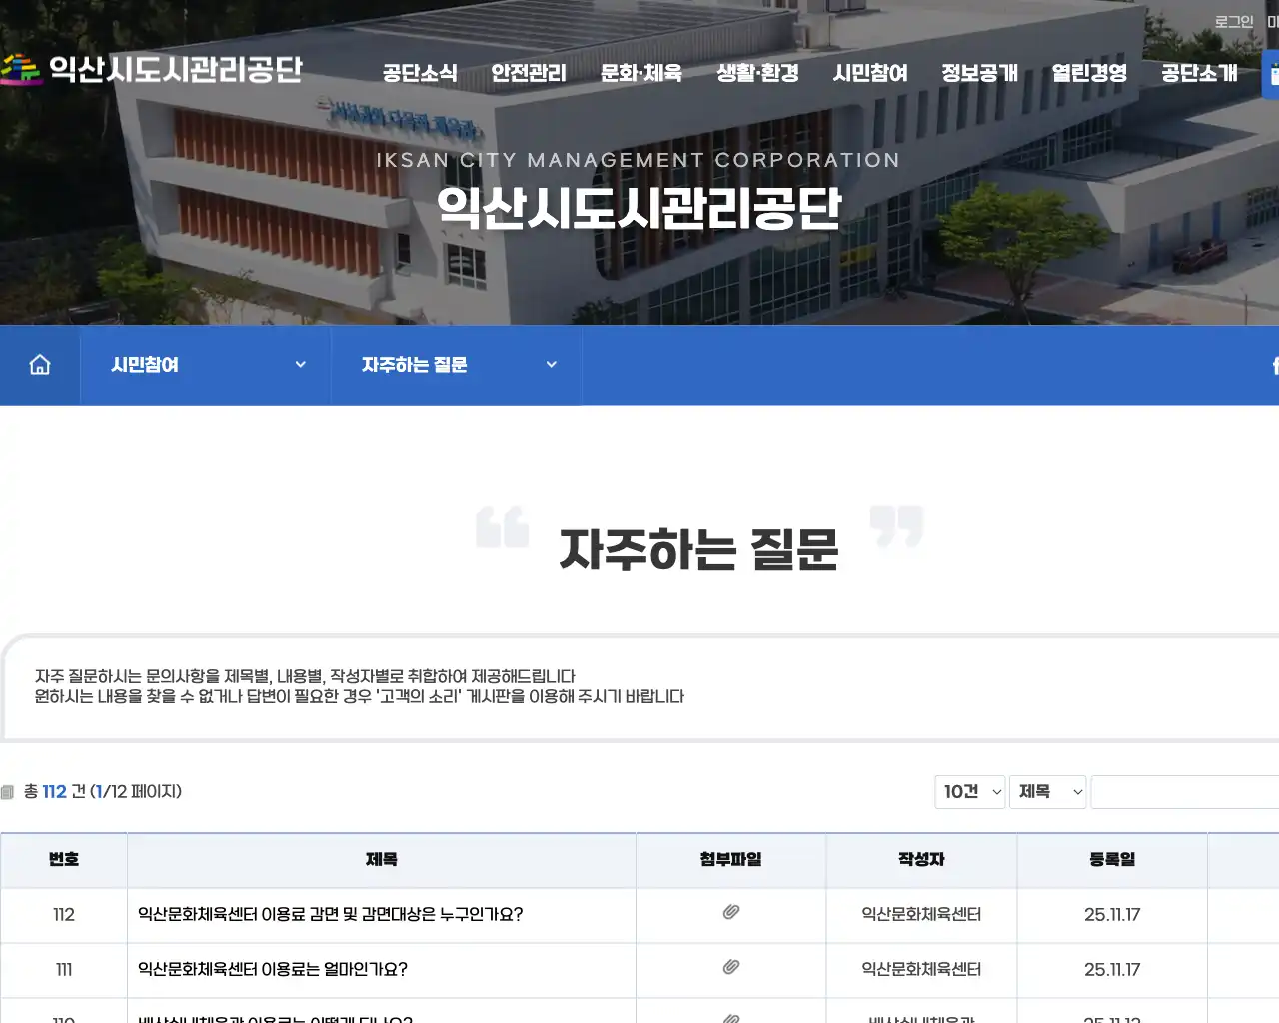The height and width of the screenshot is (1023, 1279).
Task: Click the 로그인 login link
Action: [x=1233, y=20]
